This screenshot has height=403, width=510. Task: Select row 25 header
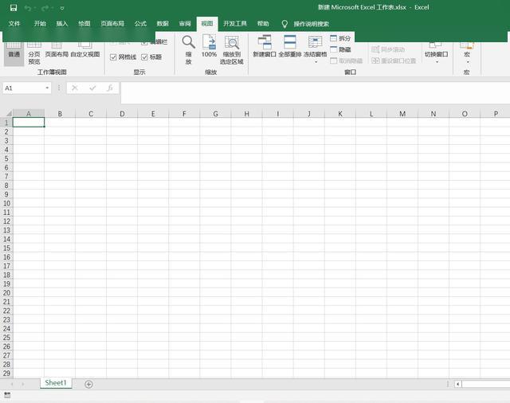pos(6,338)
